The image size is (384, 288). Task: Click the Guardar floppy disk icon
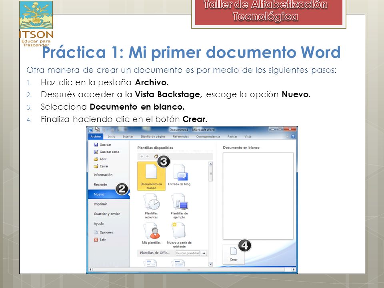[96, 145]
